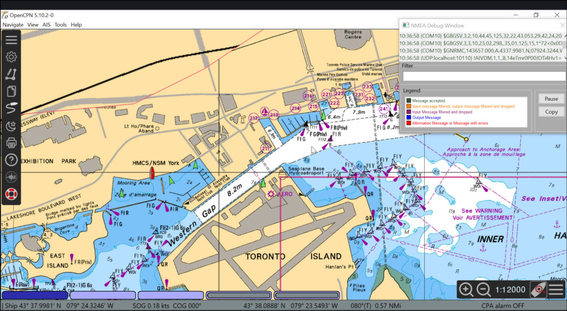Zoom out of the chart
Image resolution: width=567 pixels, height=311 pixels.
click(483, 289)
